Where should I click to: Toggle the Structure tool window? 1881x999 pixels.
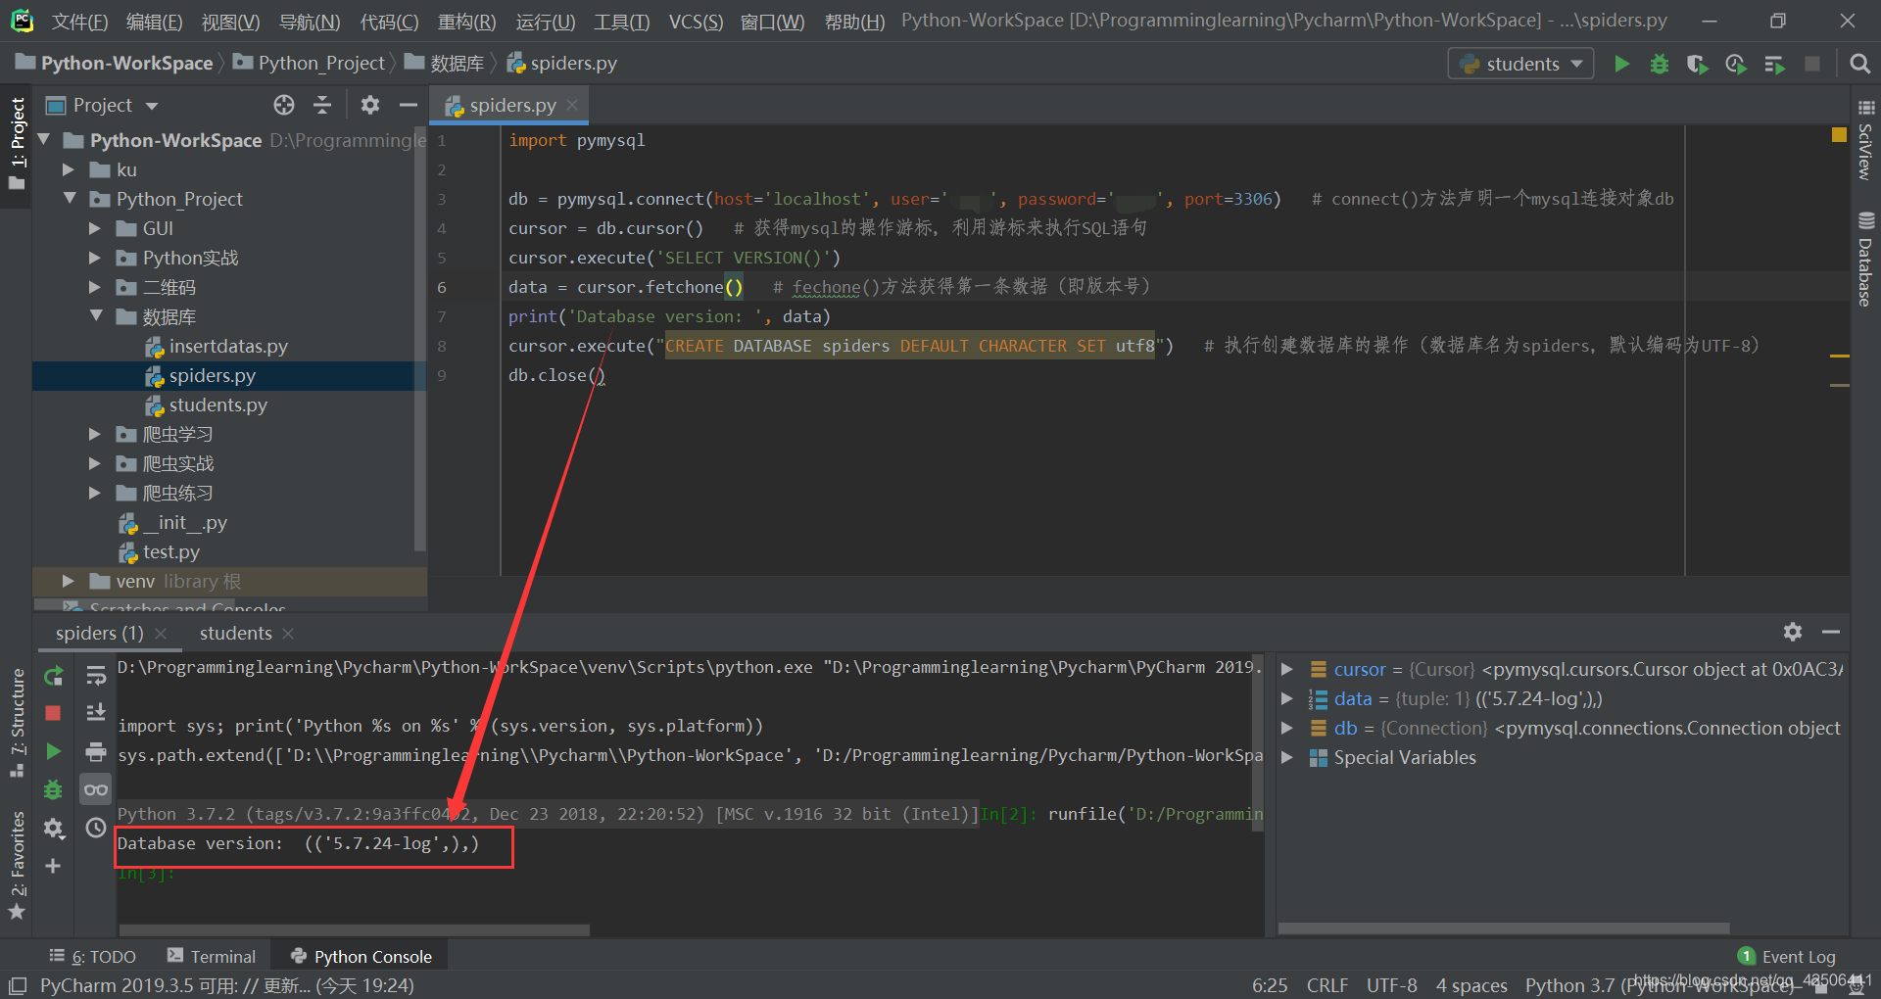click(x=17, y=723)
